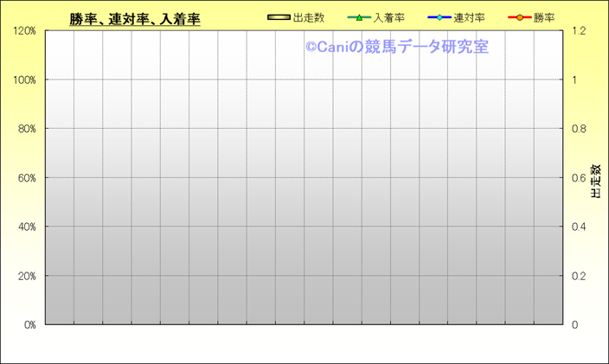Screen dimensions: 609x364
Task: Click the 出走数 legend bar swatch
Action: (x=279, y=17)
